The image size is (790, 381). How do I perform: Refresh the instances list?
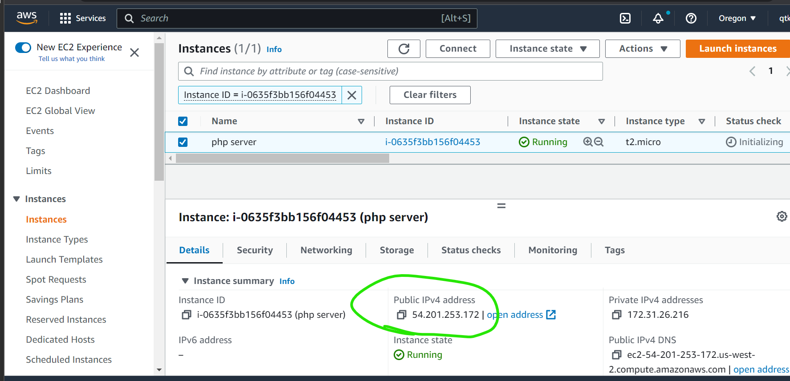coord(403,49)
